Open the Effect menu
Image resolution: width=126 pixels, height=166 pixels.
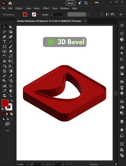pos(46,8)
